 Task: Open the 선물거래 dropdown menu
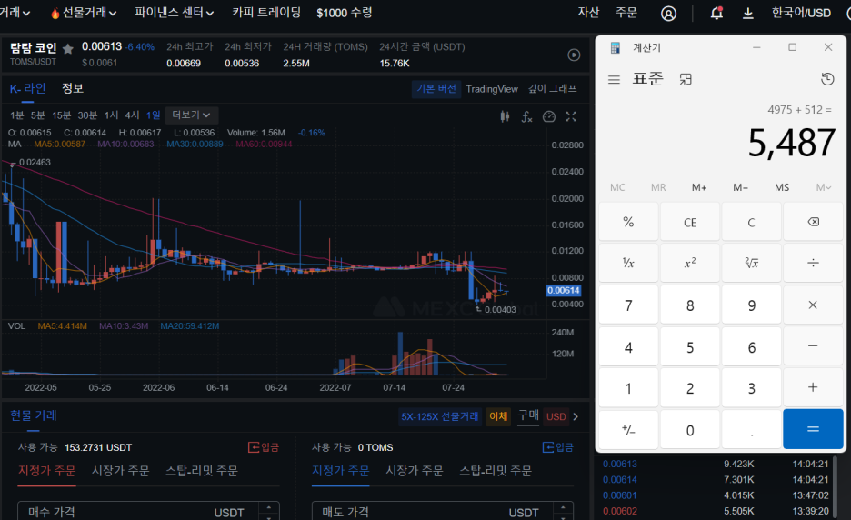84,13
